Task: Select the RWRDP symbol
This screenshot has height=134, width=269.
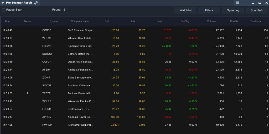Action: [x=47, y=125]
